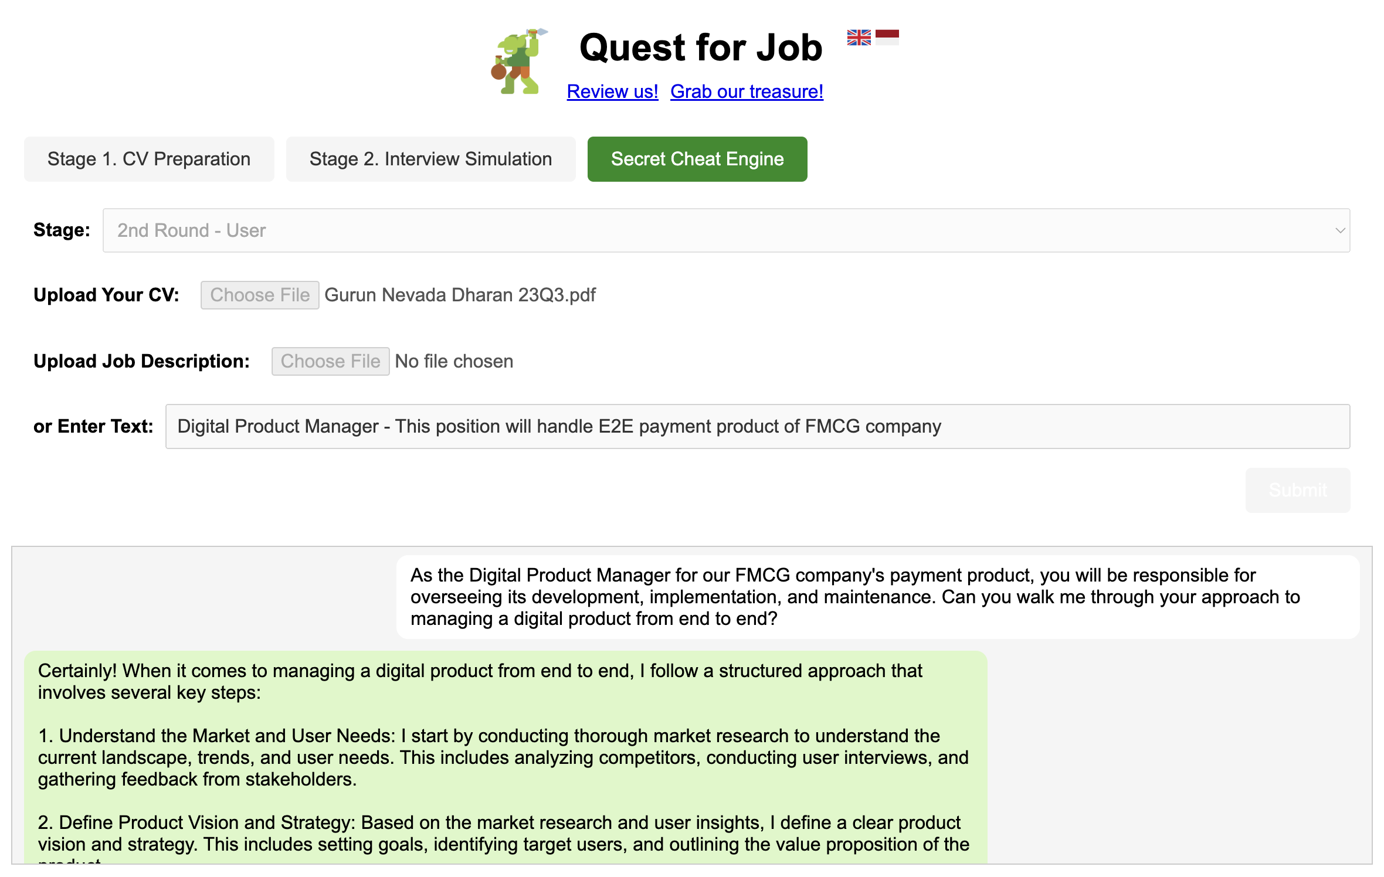Choose a file for Upload Job Description
Image resolution: width=1384 pixels, height=877 pixels.
click(330, 361)
